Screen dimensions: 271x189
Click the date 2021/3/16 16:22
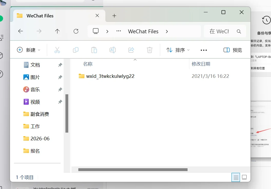click(210, 76)
